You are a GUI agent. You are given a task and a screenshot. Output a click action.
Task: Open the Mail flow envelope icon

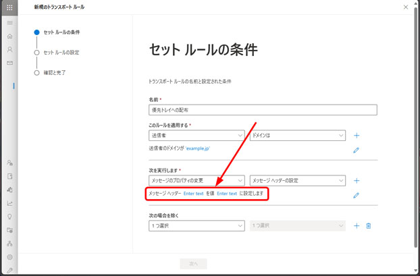coord(9,63)
